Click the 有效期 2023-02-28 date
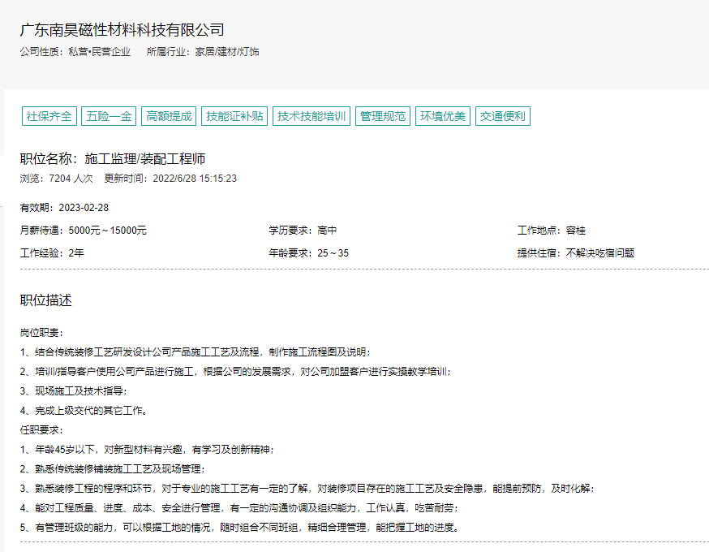The height and width of the screenshot is (552, 709). [64, 208]
